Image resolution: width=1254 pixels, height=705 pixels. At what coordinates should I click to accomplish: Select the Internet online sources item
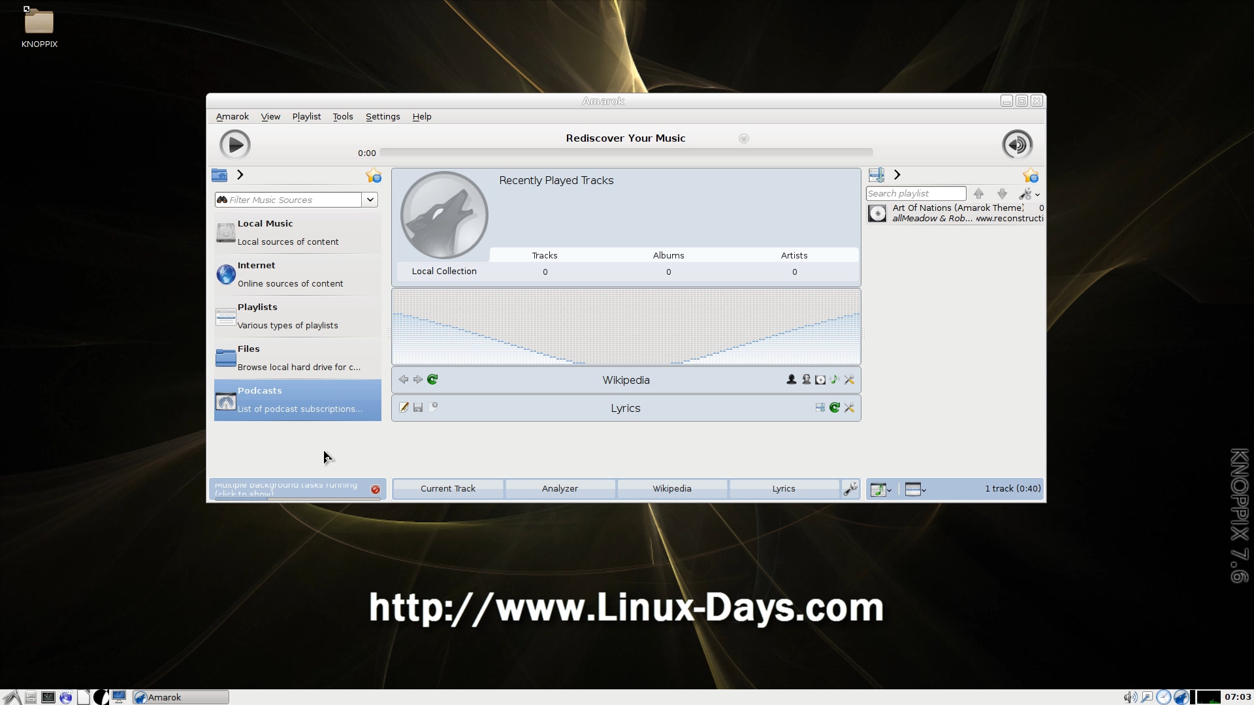298,274
